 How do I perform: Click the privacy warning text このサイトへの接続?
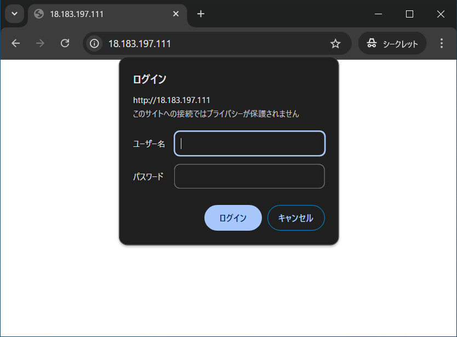pos(216,113)
